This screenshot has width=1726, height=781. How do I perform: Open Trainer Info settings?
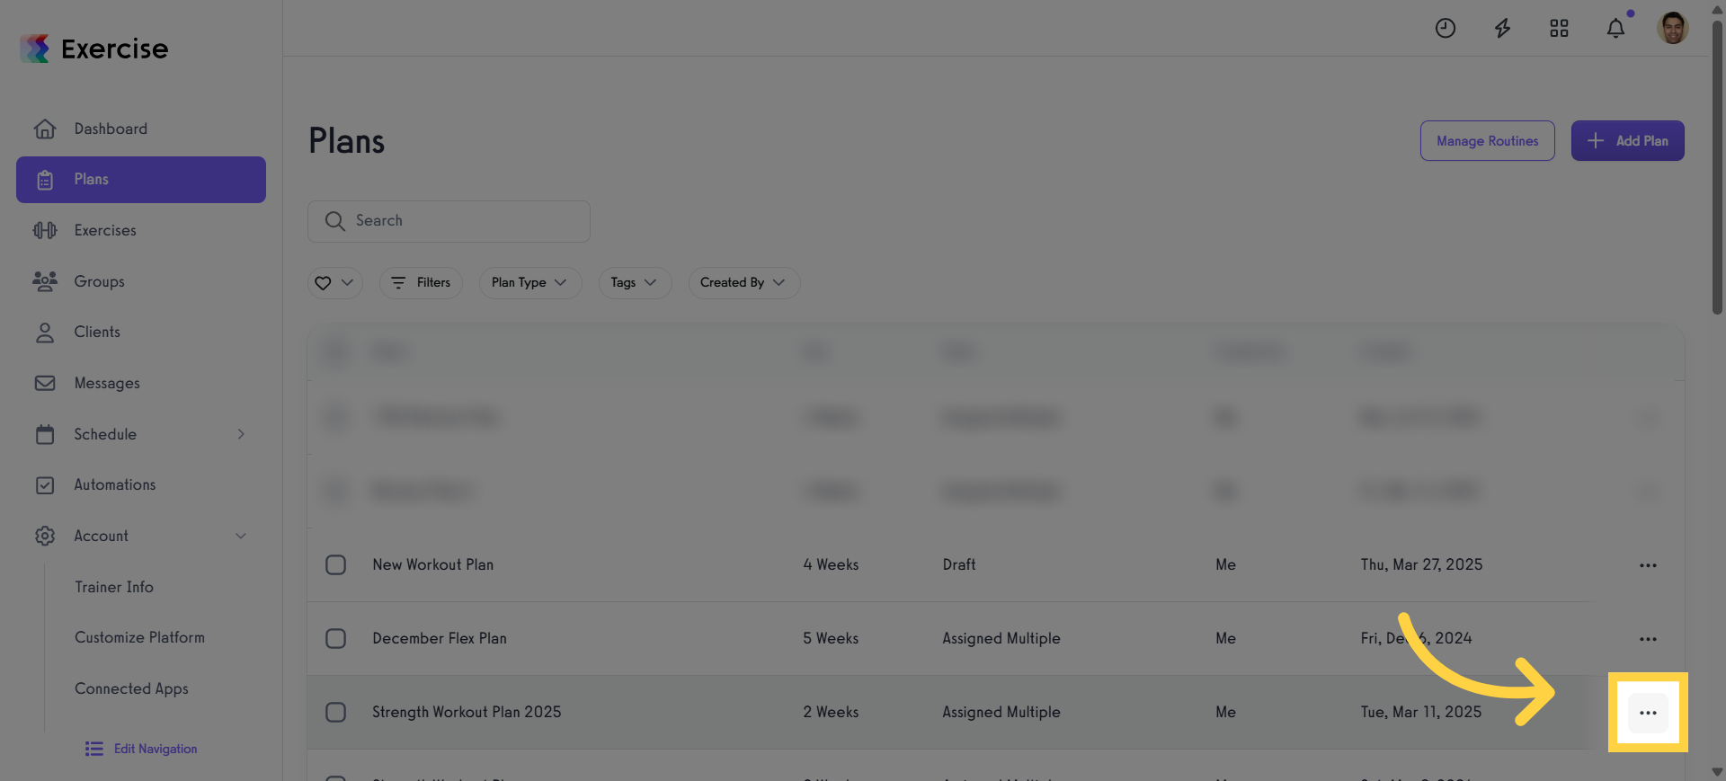(114, 587)
